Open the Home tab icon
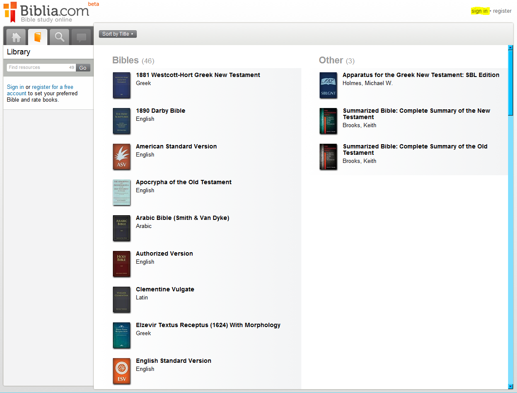This screenshot has width=517, height=393. [x=16, y=37]
